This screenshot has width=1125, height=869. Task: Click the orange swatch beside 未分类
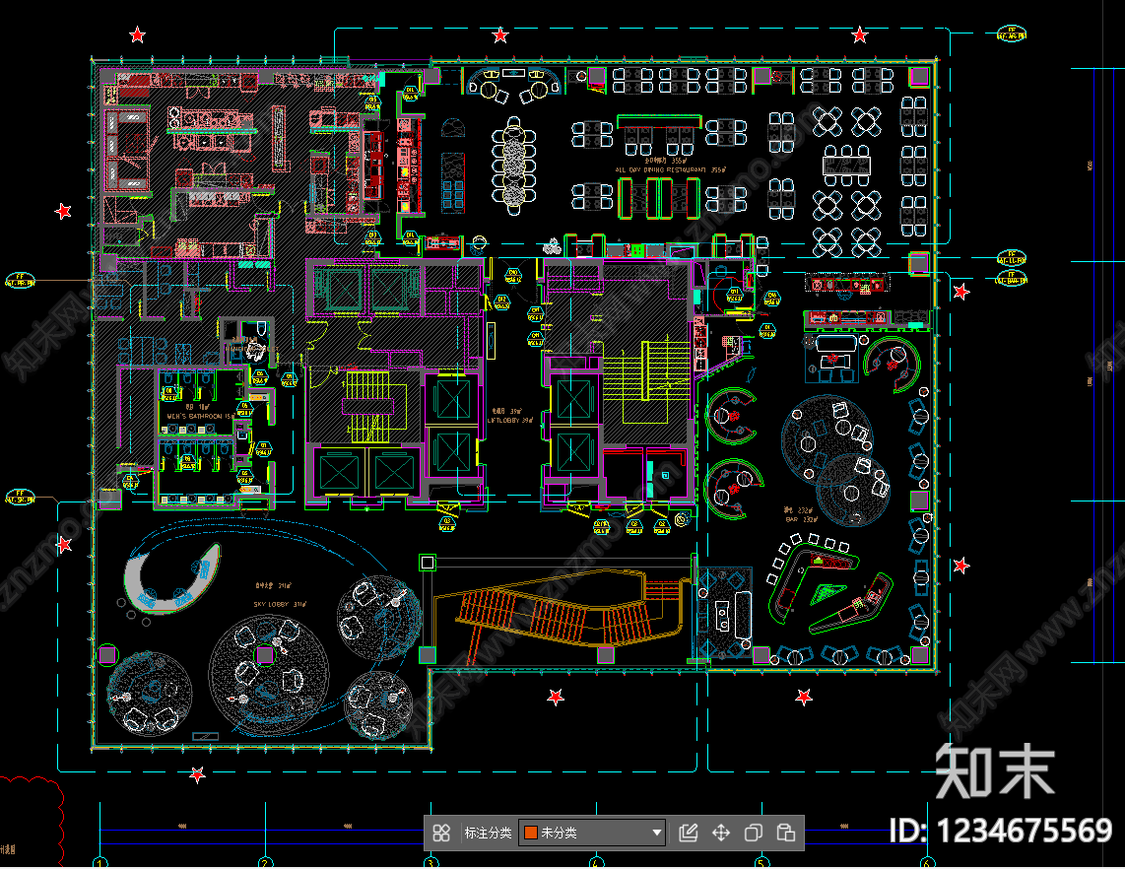pyautogui.click(x=531, y=833)
